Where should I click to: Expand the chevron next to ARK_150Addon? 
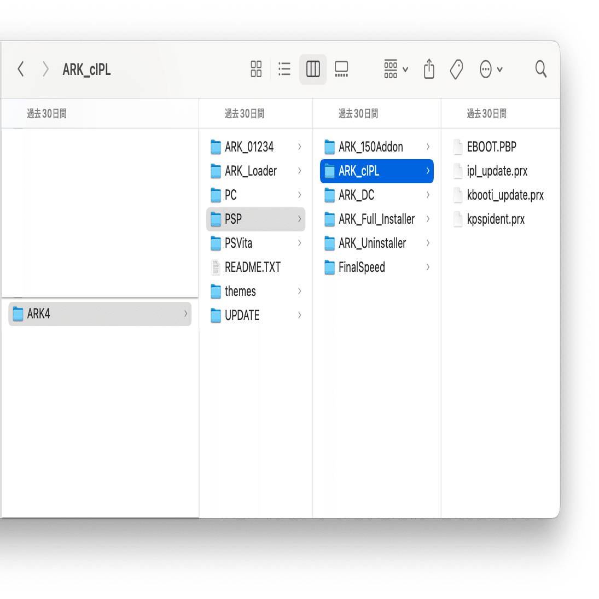tap(428, 147)
